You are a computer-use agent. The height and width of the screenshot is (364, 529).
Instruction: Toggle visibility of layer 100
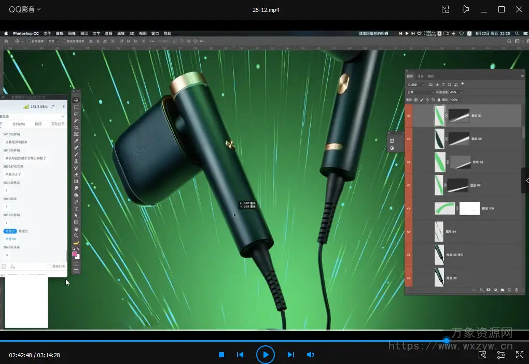[409, 208]
